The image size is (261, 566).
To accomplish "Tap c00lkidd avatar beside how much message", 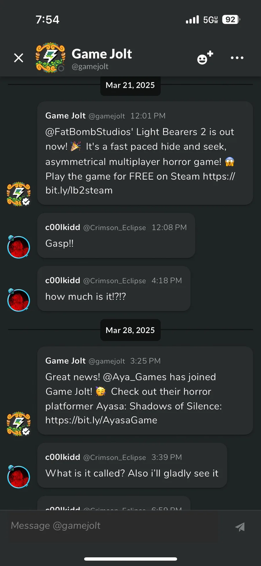I will (x=19, y=300).
